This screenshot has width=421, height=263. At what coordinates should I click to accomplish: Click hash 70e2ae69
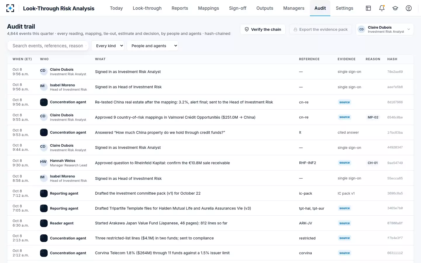pyautogui.click(x=395, y=72)
